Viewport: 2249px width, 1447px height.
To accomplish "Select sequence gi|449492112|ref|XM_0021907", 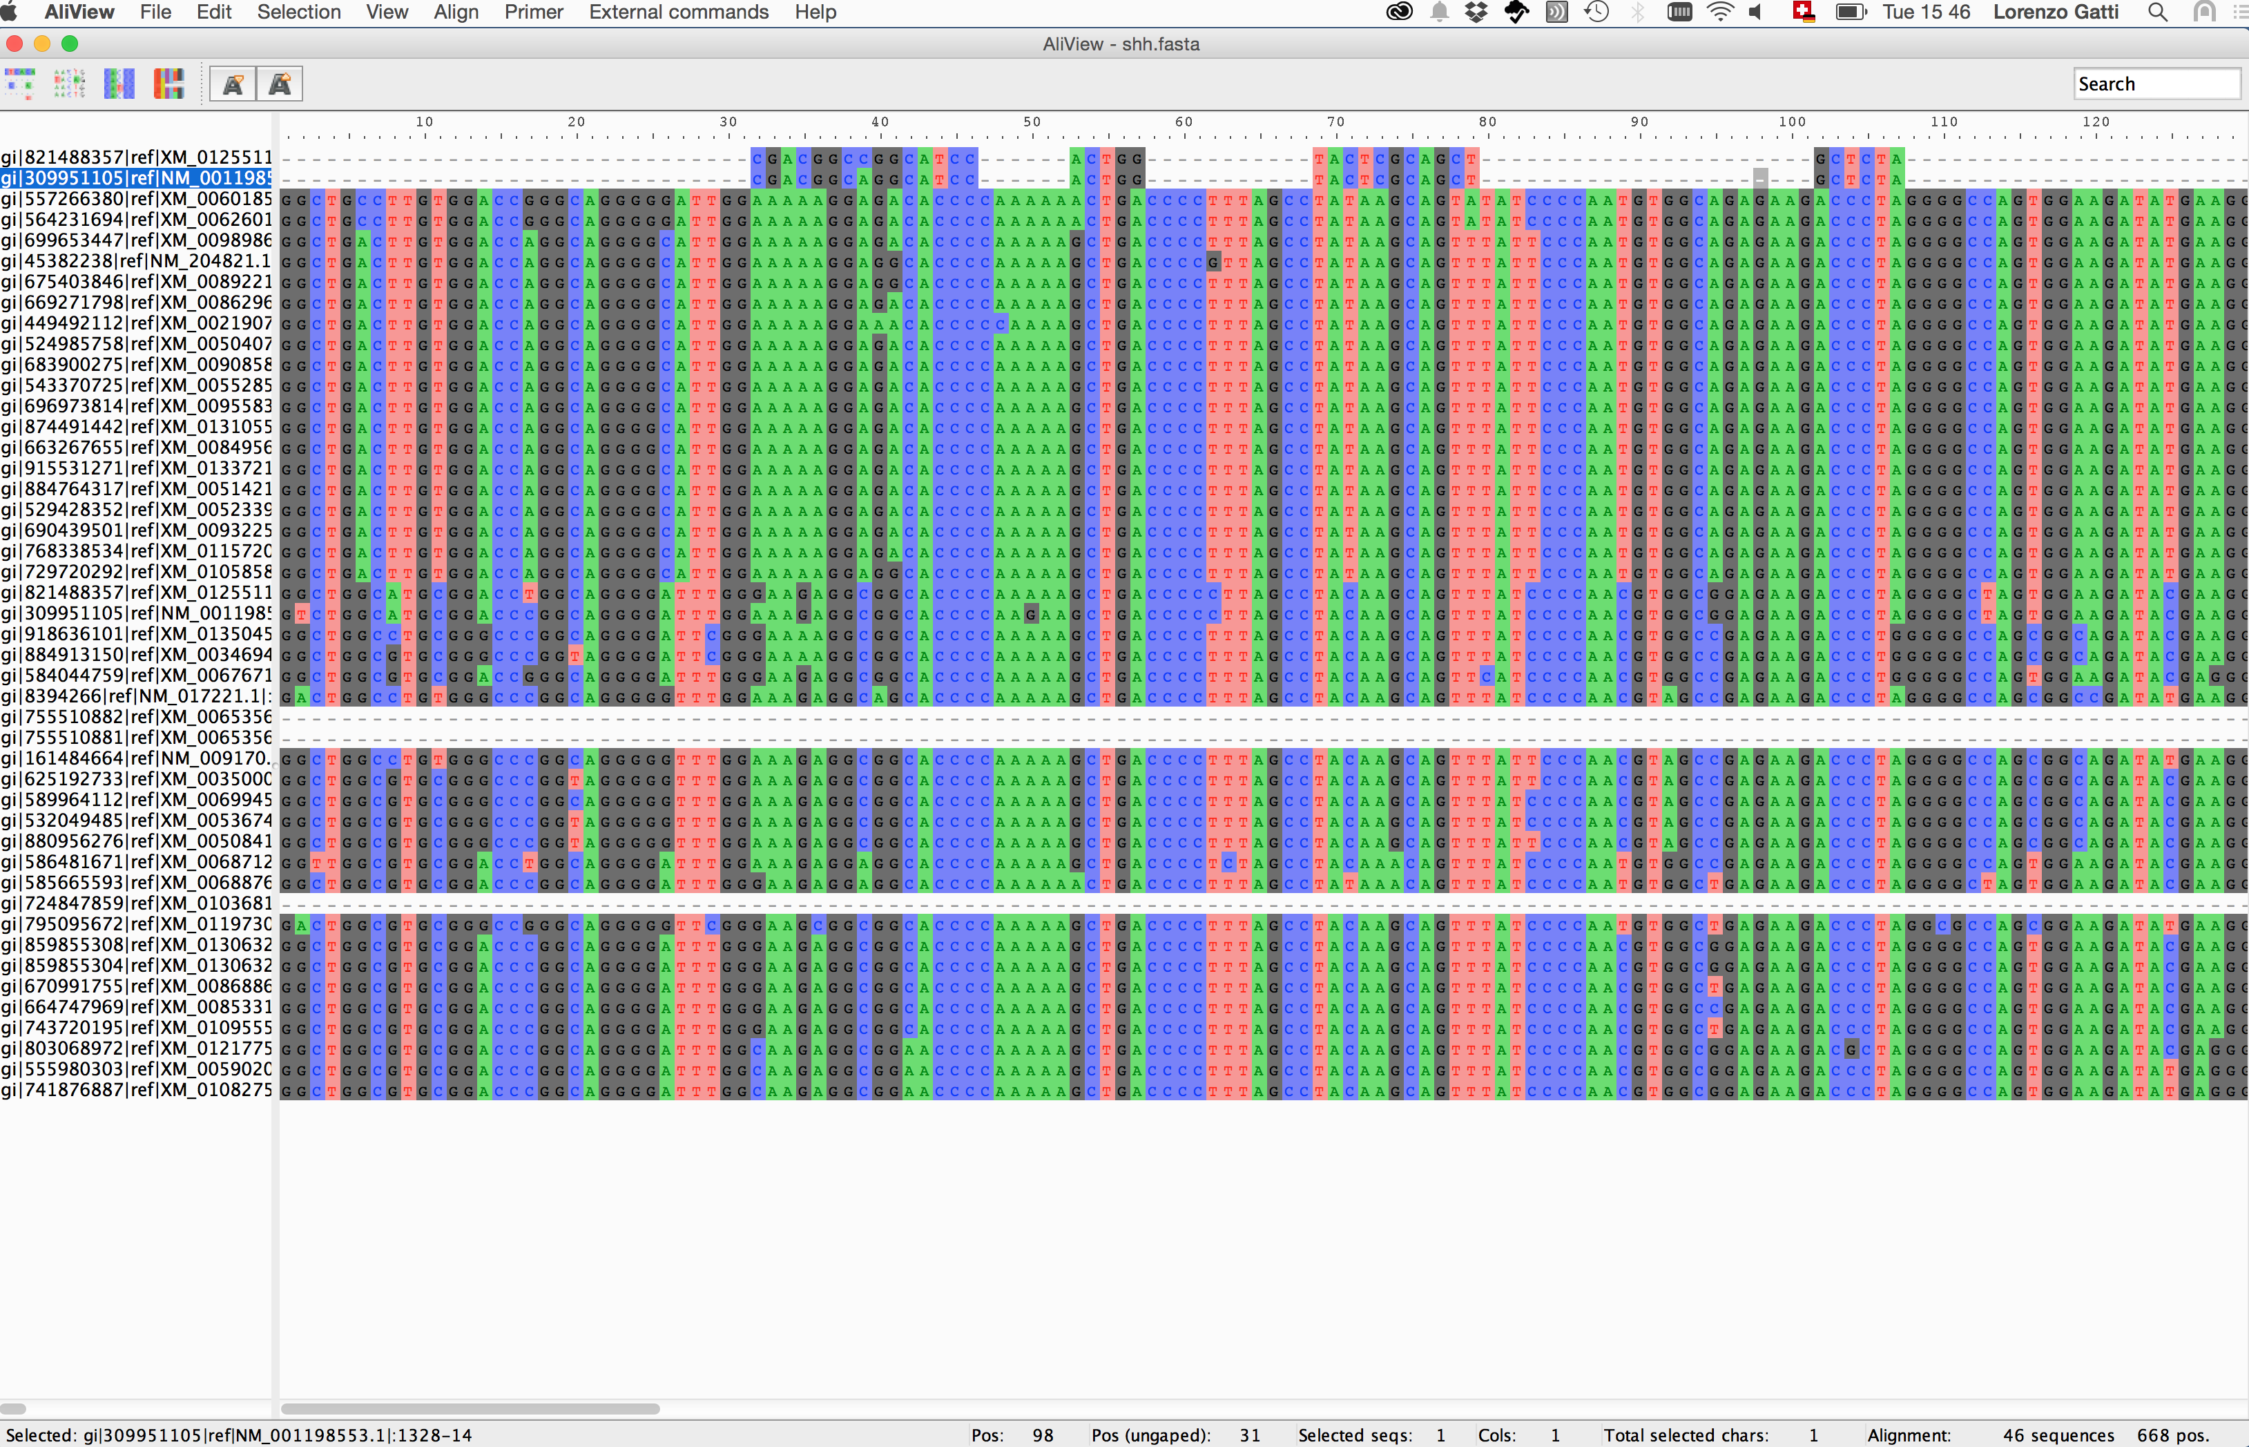I will click(x=136, y=323).
